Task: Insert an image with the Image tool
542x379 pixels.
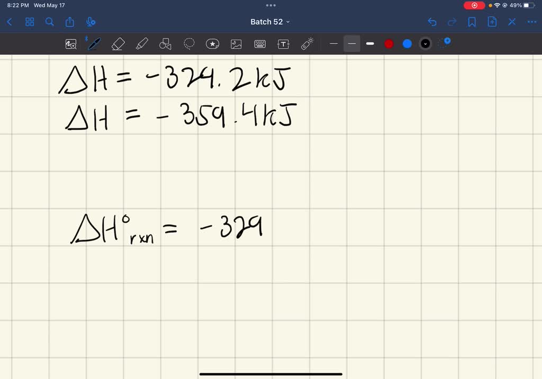Action: 236,44
